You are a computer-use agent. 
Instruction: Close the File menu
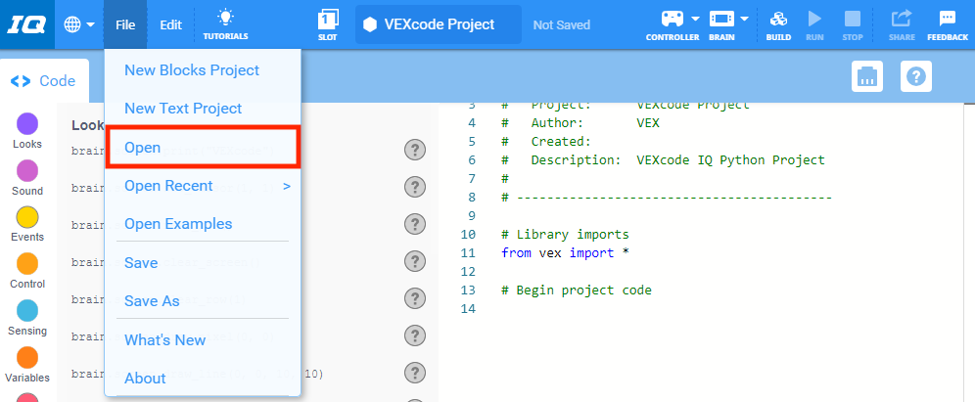125,24
